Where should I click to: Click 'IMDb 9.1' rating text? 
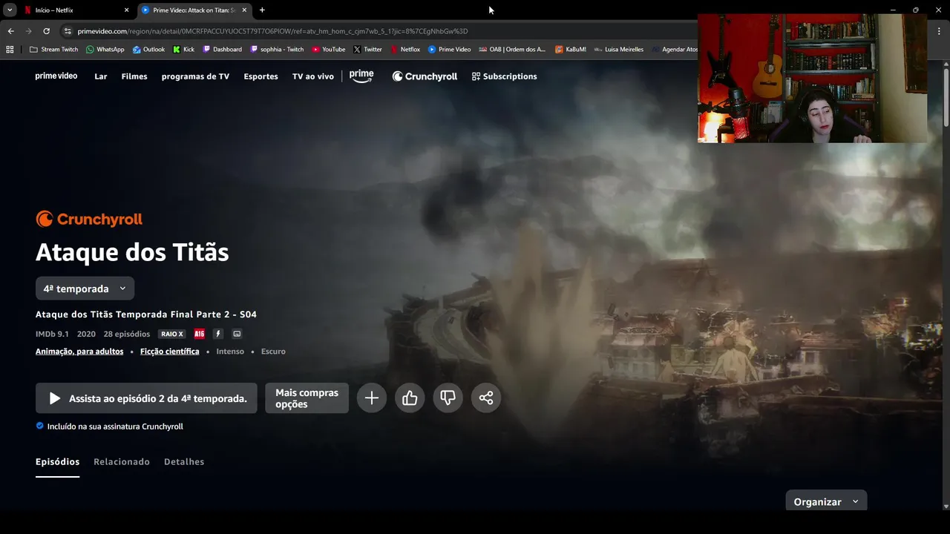pyautogui.click(x=52, y=334)
